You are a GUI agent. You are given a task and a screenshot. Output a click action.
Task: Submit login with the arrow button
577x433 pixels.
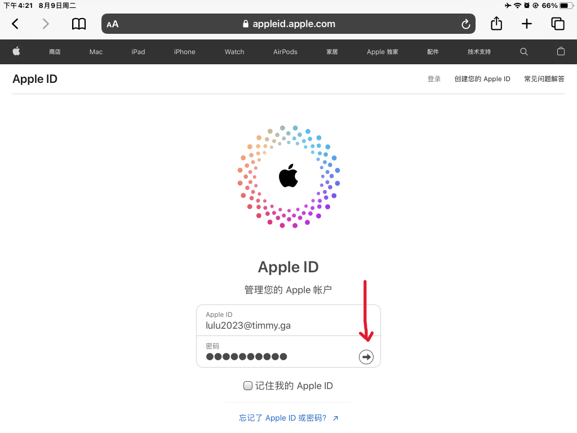pos(366,357)
